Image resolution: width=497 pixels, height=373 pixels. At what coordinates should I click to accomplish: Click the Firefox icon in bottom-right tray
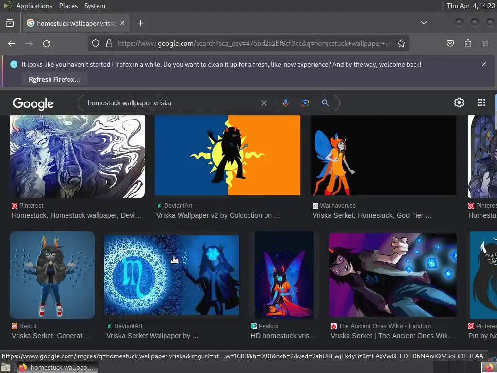[x=489, y=368]
